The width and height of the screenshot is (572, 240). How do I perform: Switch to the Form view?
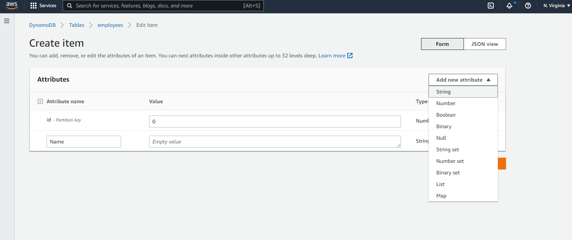tap(442, 44)
